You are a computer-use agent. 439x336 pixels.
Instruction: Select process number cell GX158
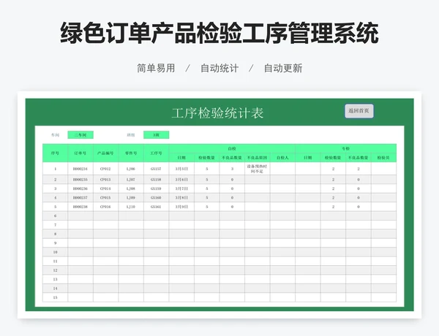pyautogui.click(x=157, y=180)
